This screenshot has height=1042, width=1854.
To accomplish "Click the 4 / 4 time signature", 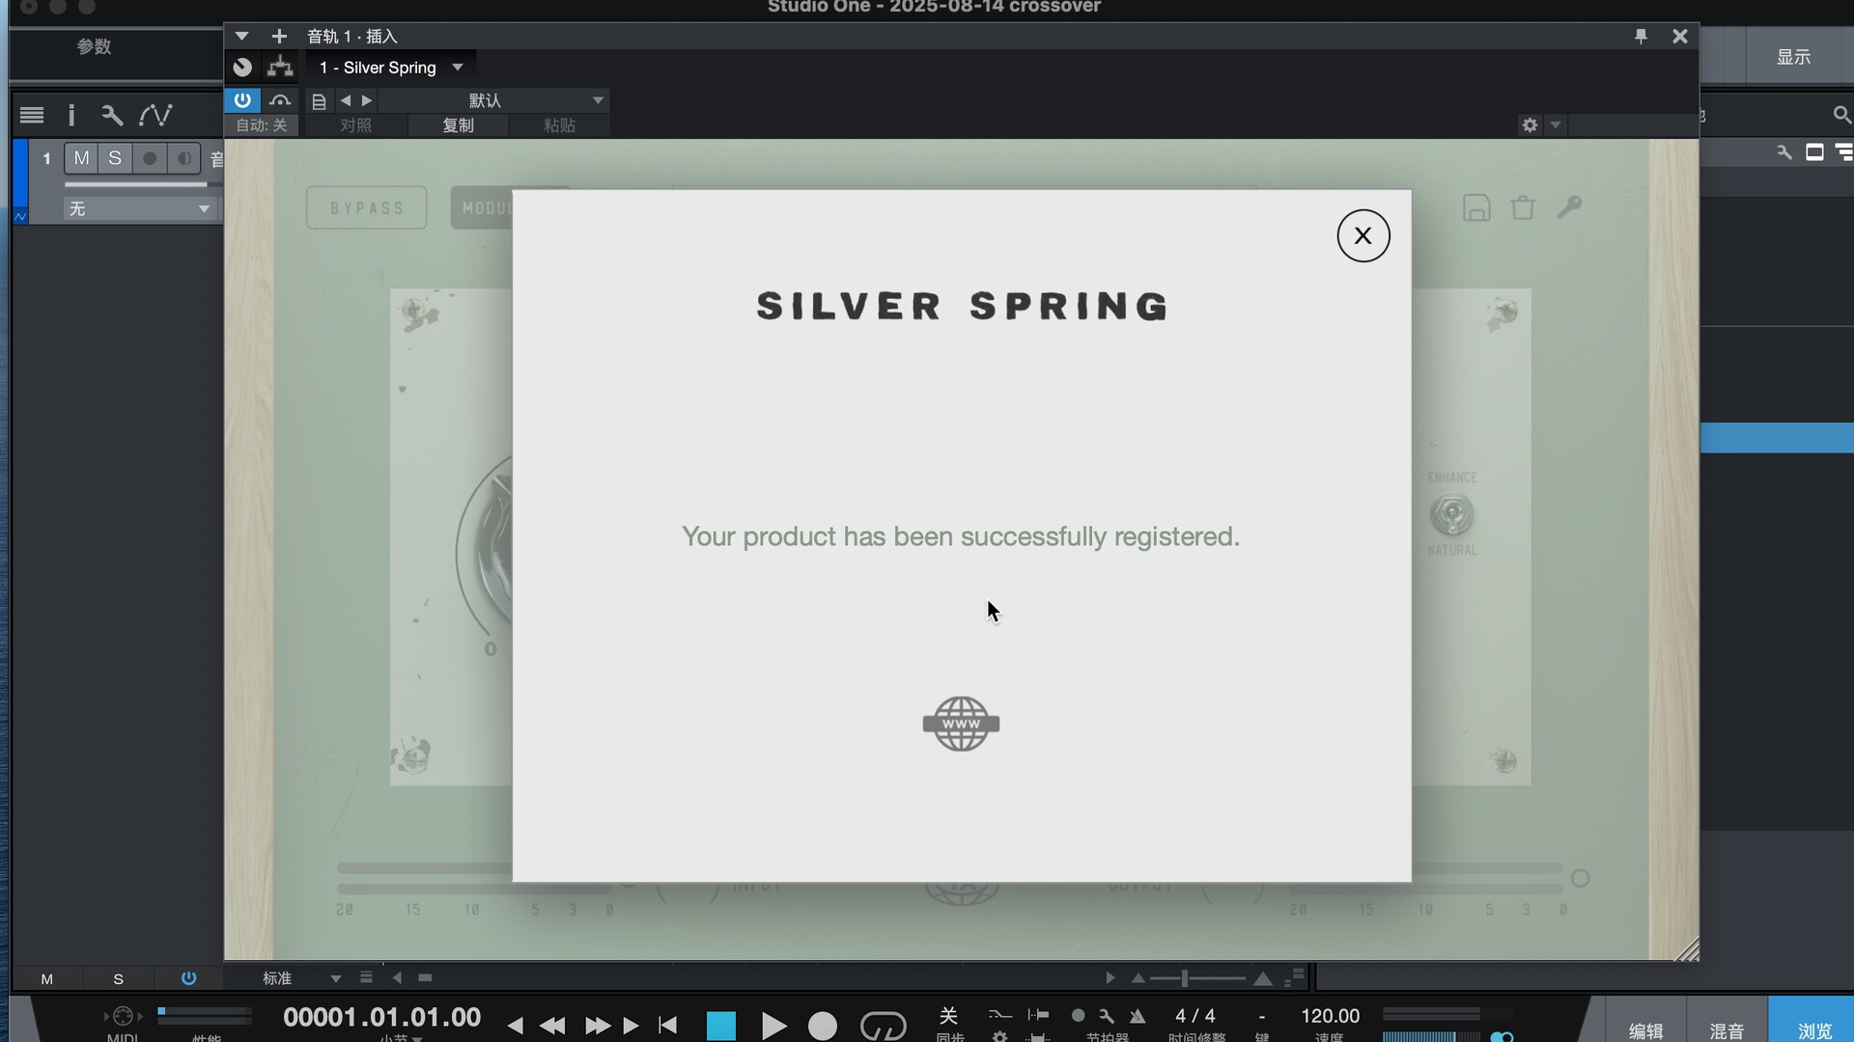I will (x=1195, y=1016).
